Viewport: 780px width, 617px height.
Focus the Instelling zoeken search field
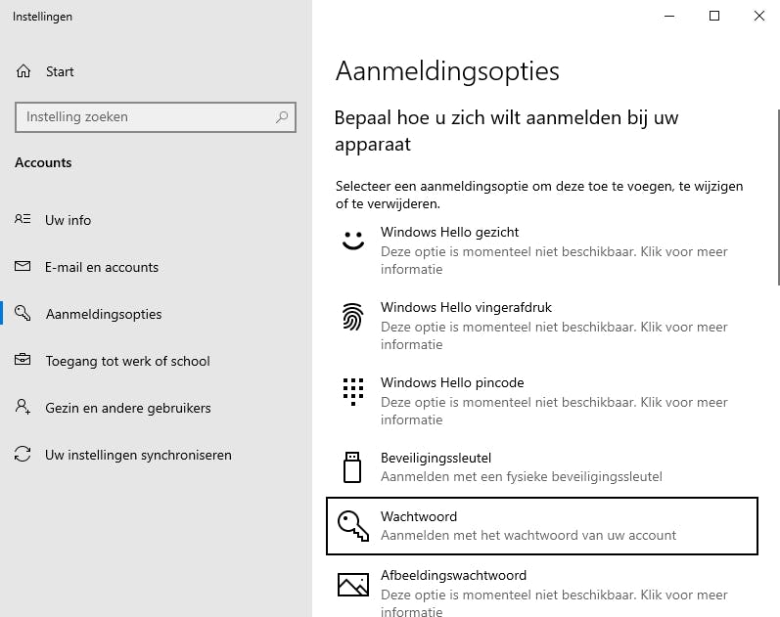(147, 117)
